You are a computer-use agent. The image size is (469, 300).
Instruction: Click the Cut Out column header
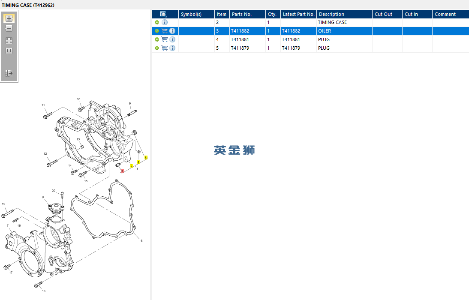tap(388, 14)
